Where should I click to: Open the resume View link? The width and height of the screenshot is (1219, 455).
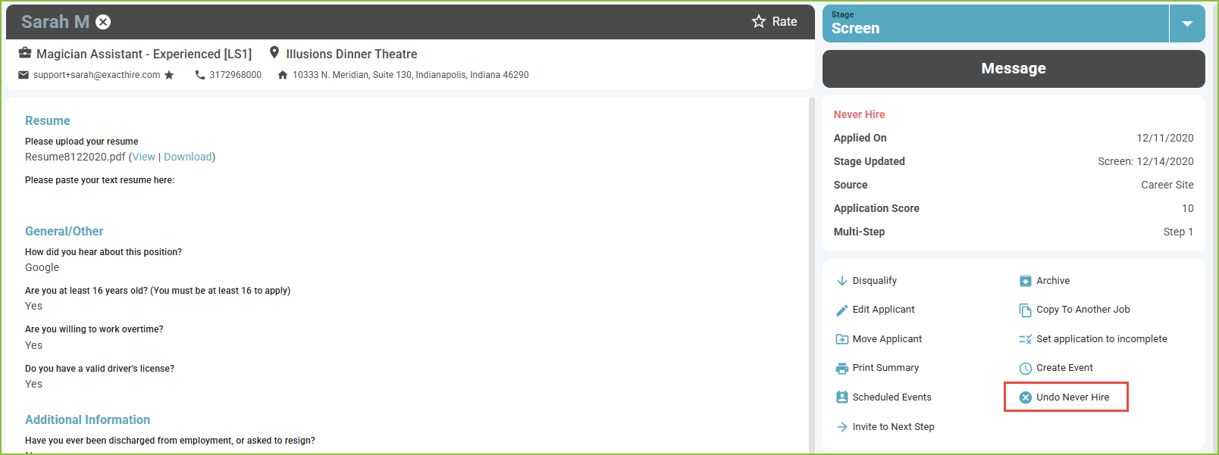(144, 157)
